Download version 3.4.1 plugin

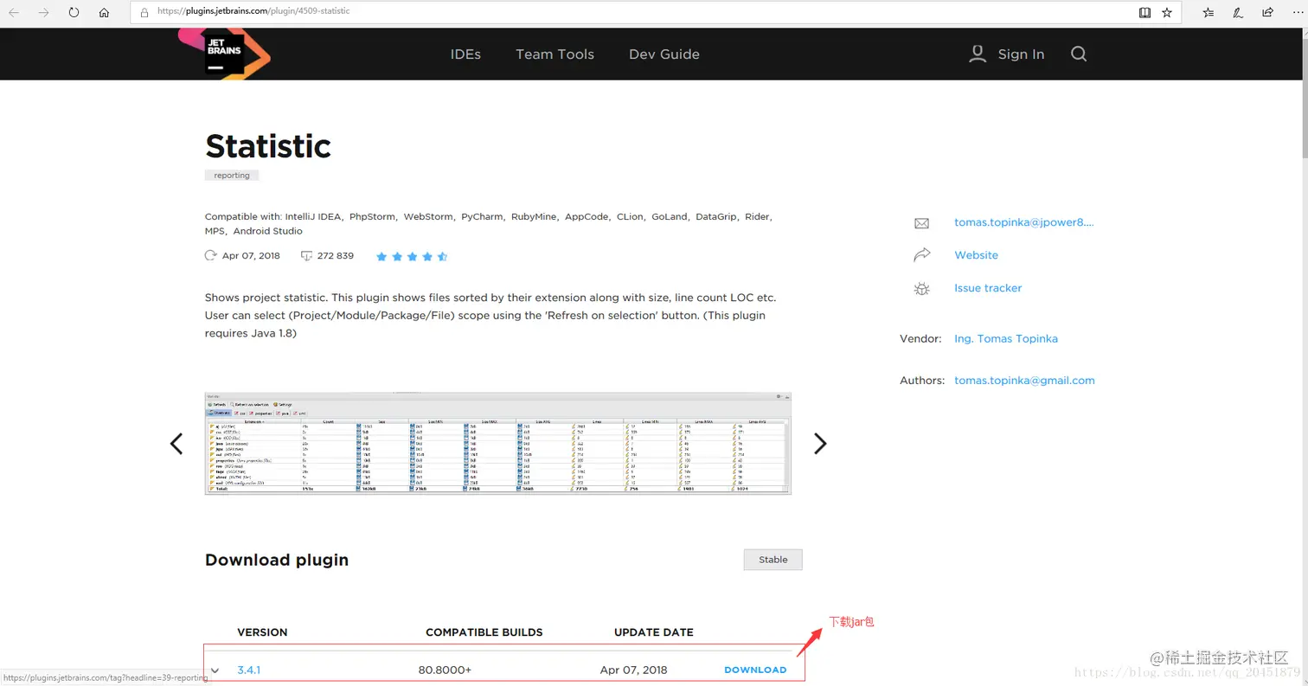[755, 670]
